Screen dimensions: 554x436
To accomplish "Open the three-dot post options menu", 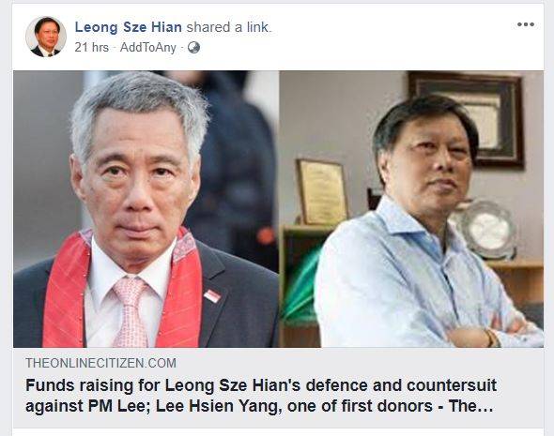I will (526, 24).
